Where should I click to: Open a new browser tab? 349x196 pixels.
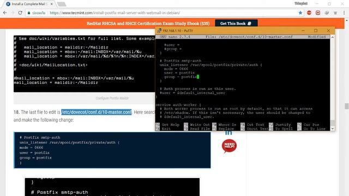point(62,4)
